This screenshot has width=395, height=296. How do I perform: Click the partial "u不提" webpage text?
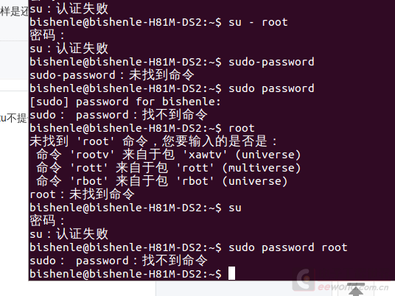(13, 118)
